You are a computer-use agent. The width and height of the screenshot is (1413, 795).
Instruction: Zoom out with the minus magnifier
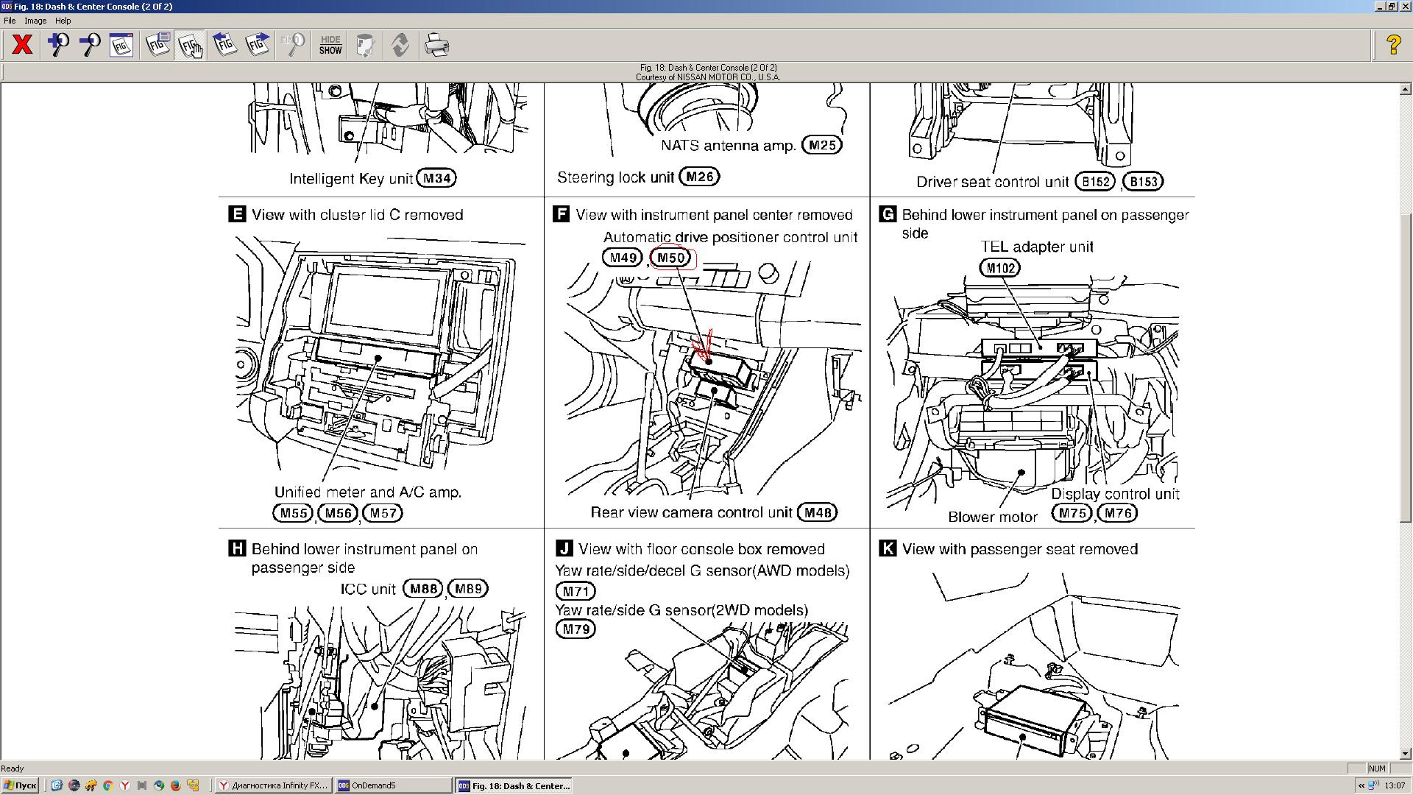tap(90, 45)
